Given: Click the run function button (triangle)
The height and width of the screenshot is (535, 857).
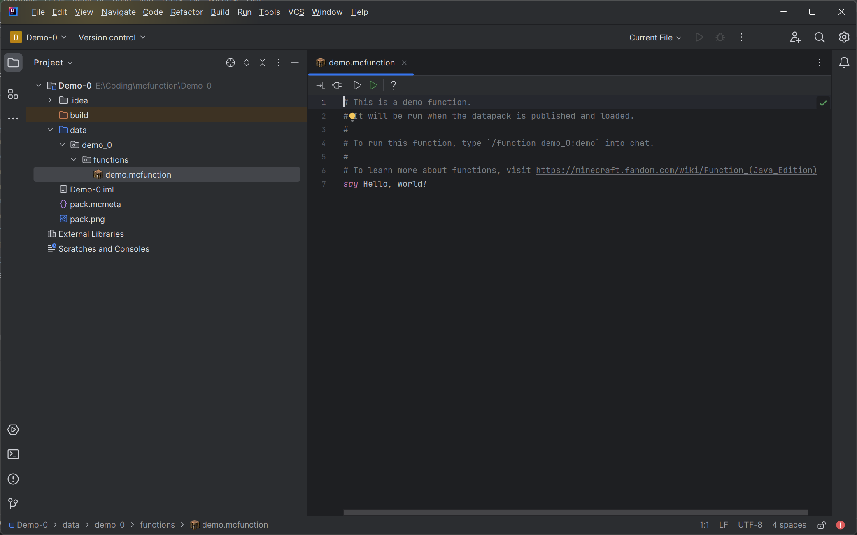Looking at the screenshot, I should 374,85.
